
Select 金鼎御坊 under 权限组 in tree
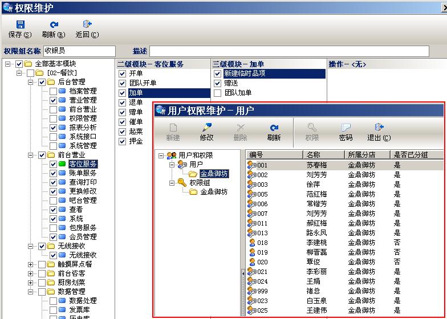tap(214, 192)
